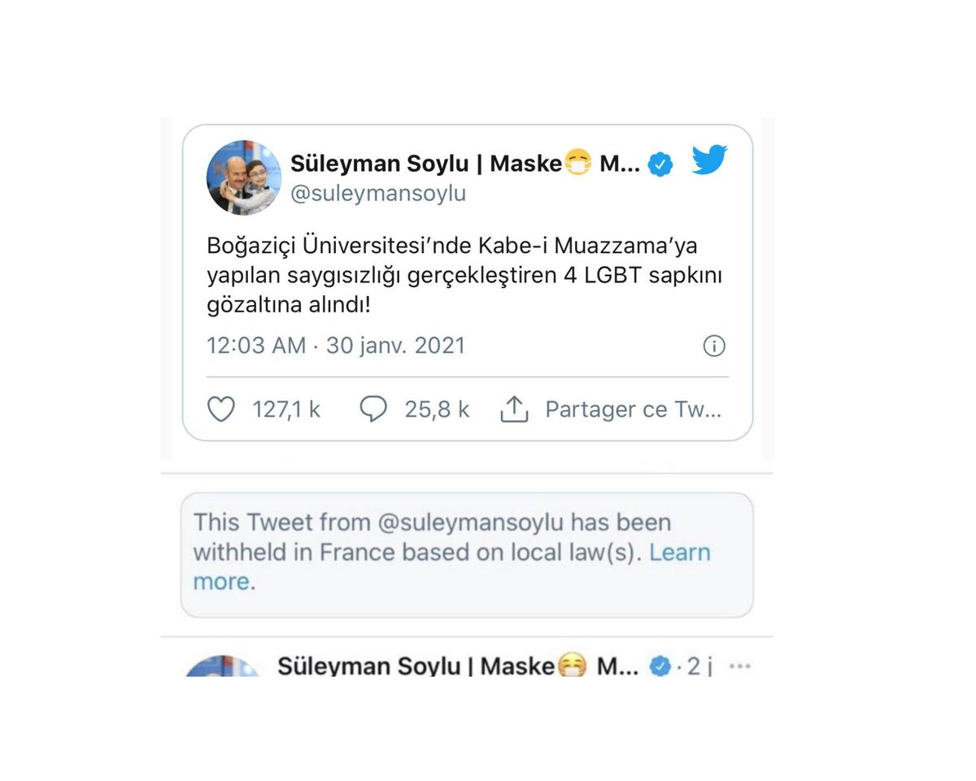Open the tweet info (i) icon
Image resolution: width=976 pixels, height=781 pixels.
point(714,346)
